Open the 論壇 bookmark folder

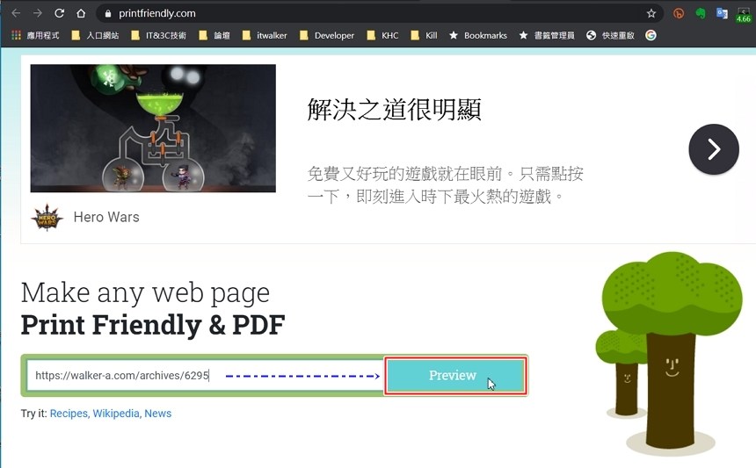tap(214, 35)
